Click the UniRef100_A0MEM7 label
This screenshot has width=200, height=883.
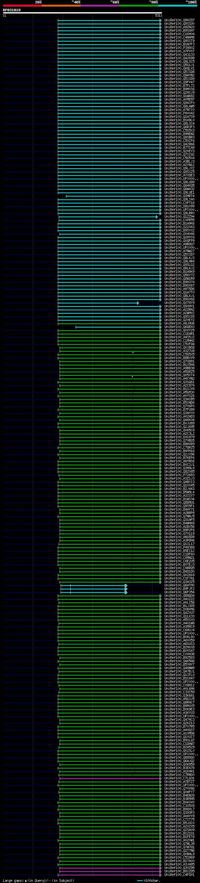(179, 99)
